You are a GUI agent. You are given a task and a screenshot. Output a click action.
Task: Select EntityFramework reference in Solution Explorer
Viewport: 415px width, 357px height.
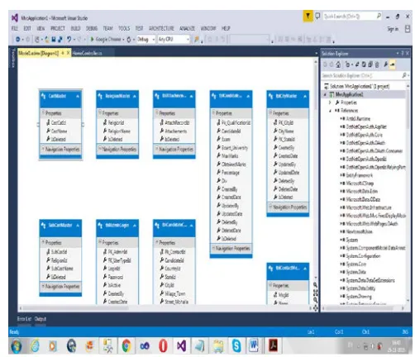360,175
